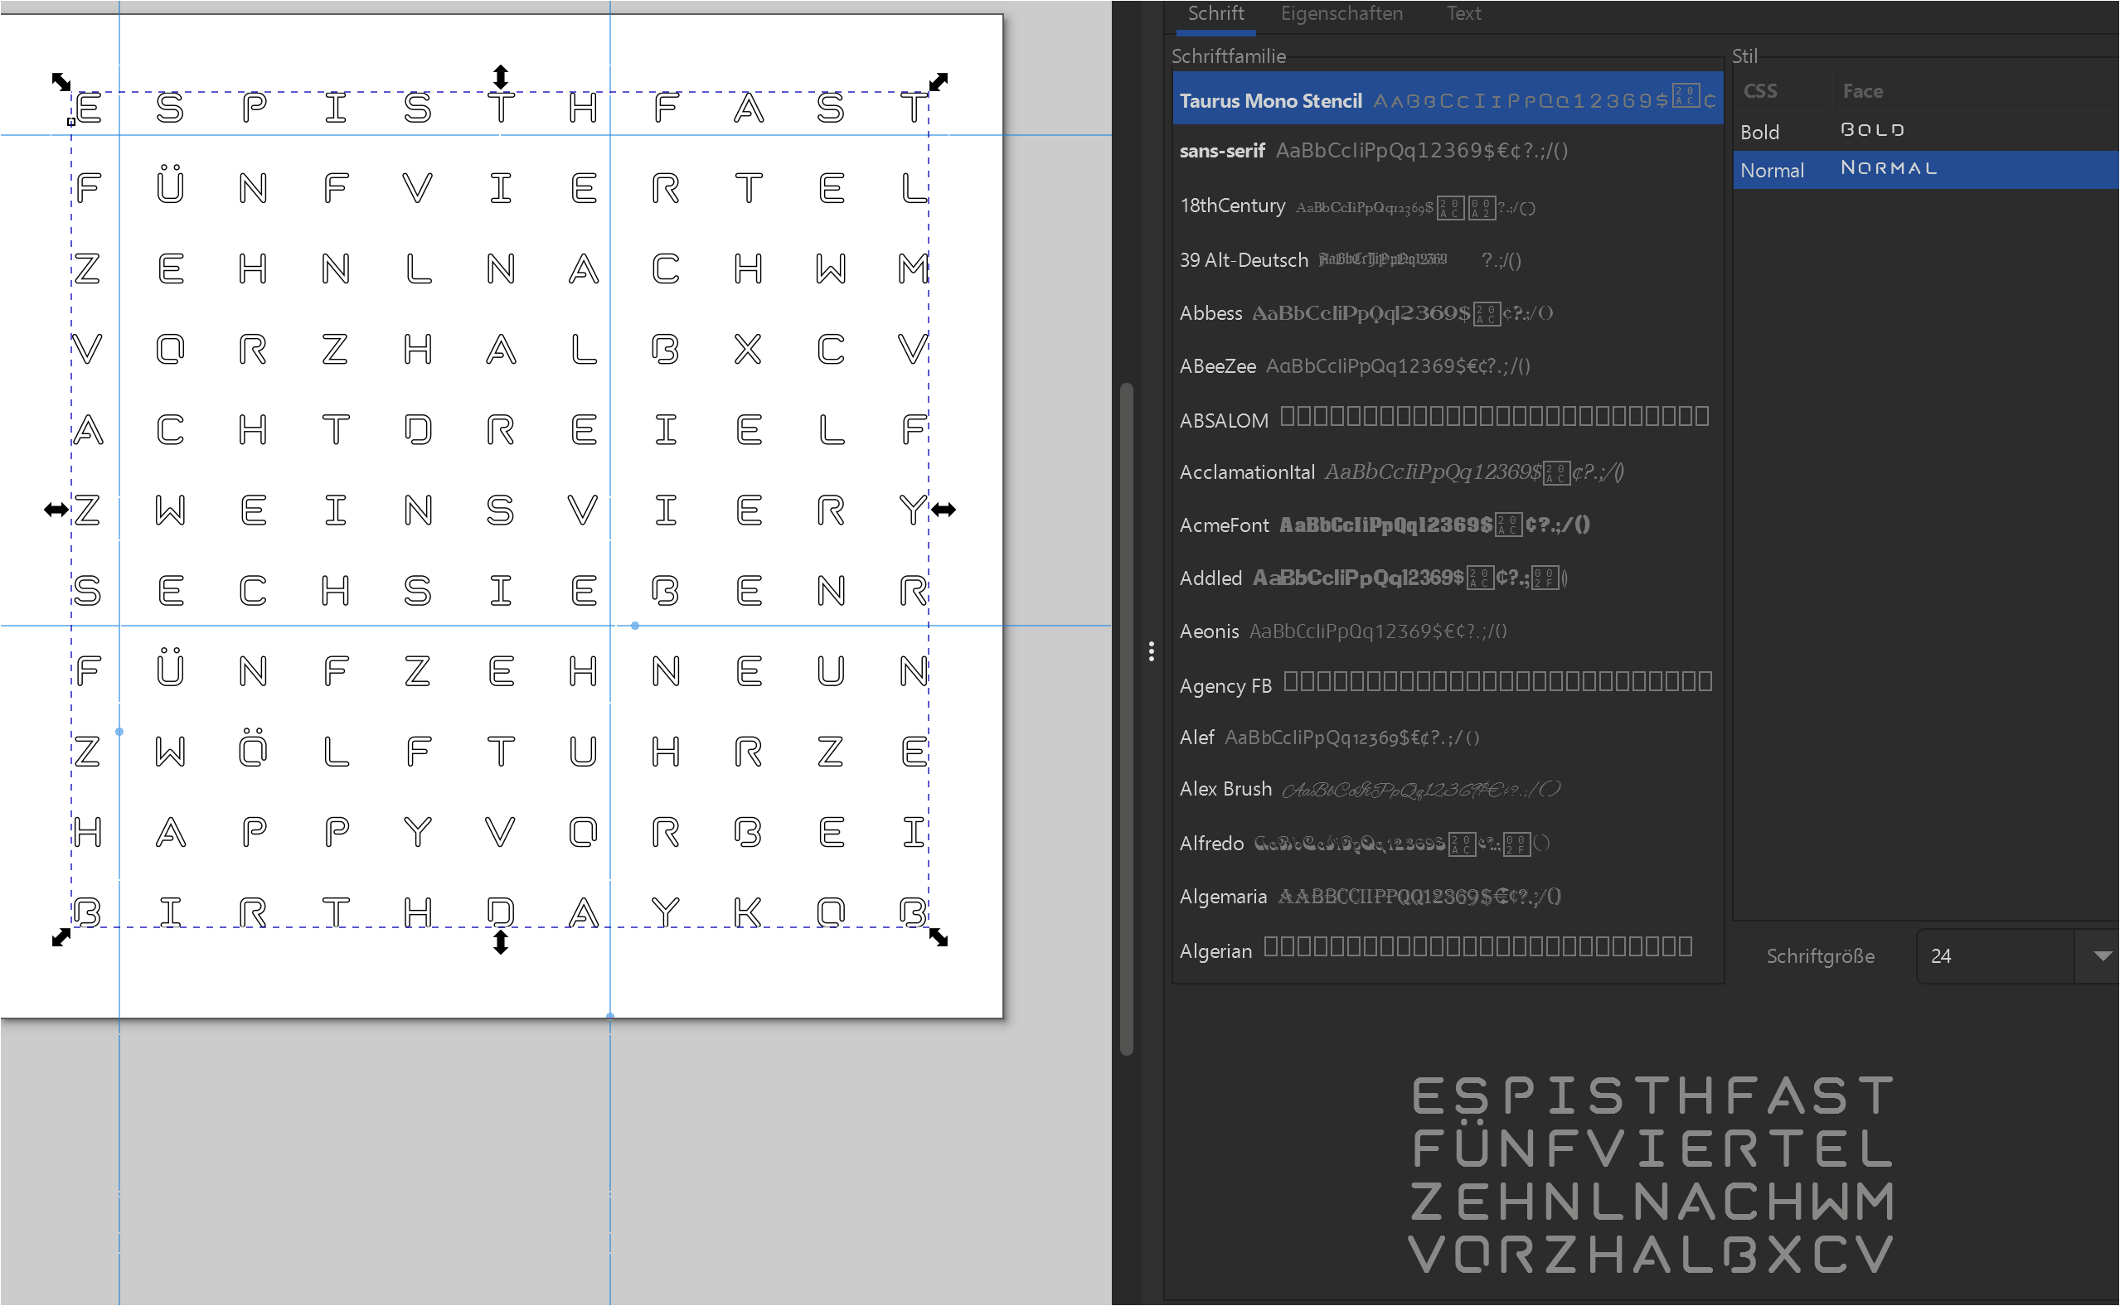Screen dimensions: 2120x1306
Task: Click the bottom-left diagonal scale handle
Action: [x=61, y=937]
